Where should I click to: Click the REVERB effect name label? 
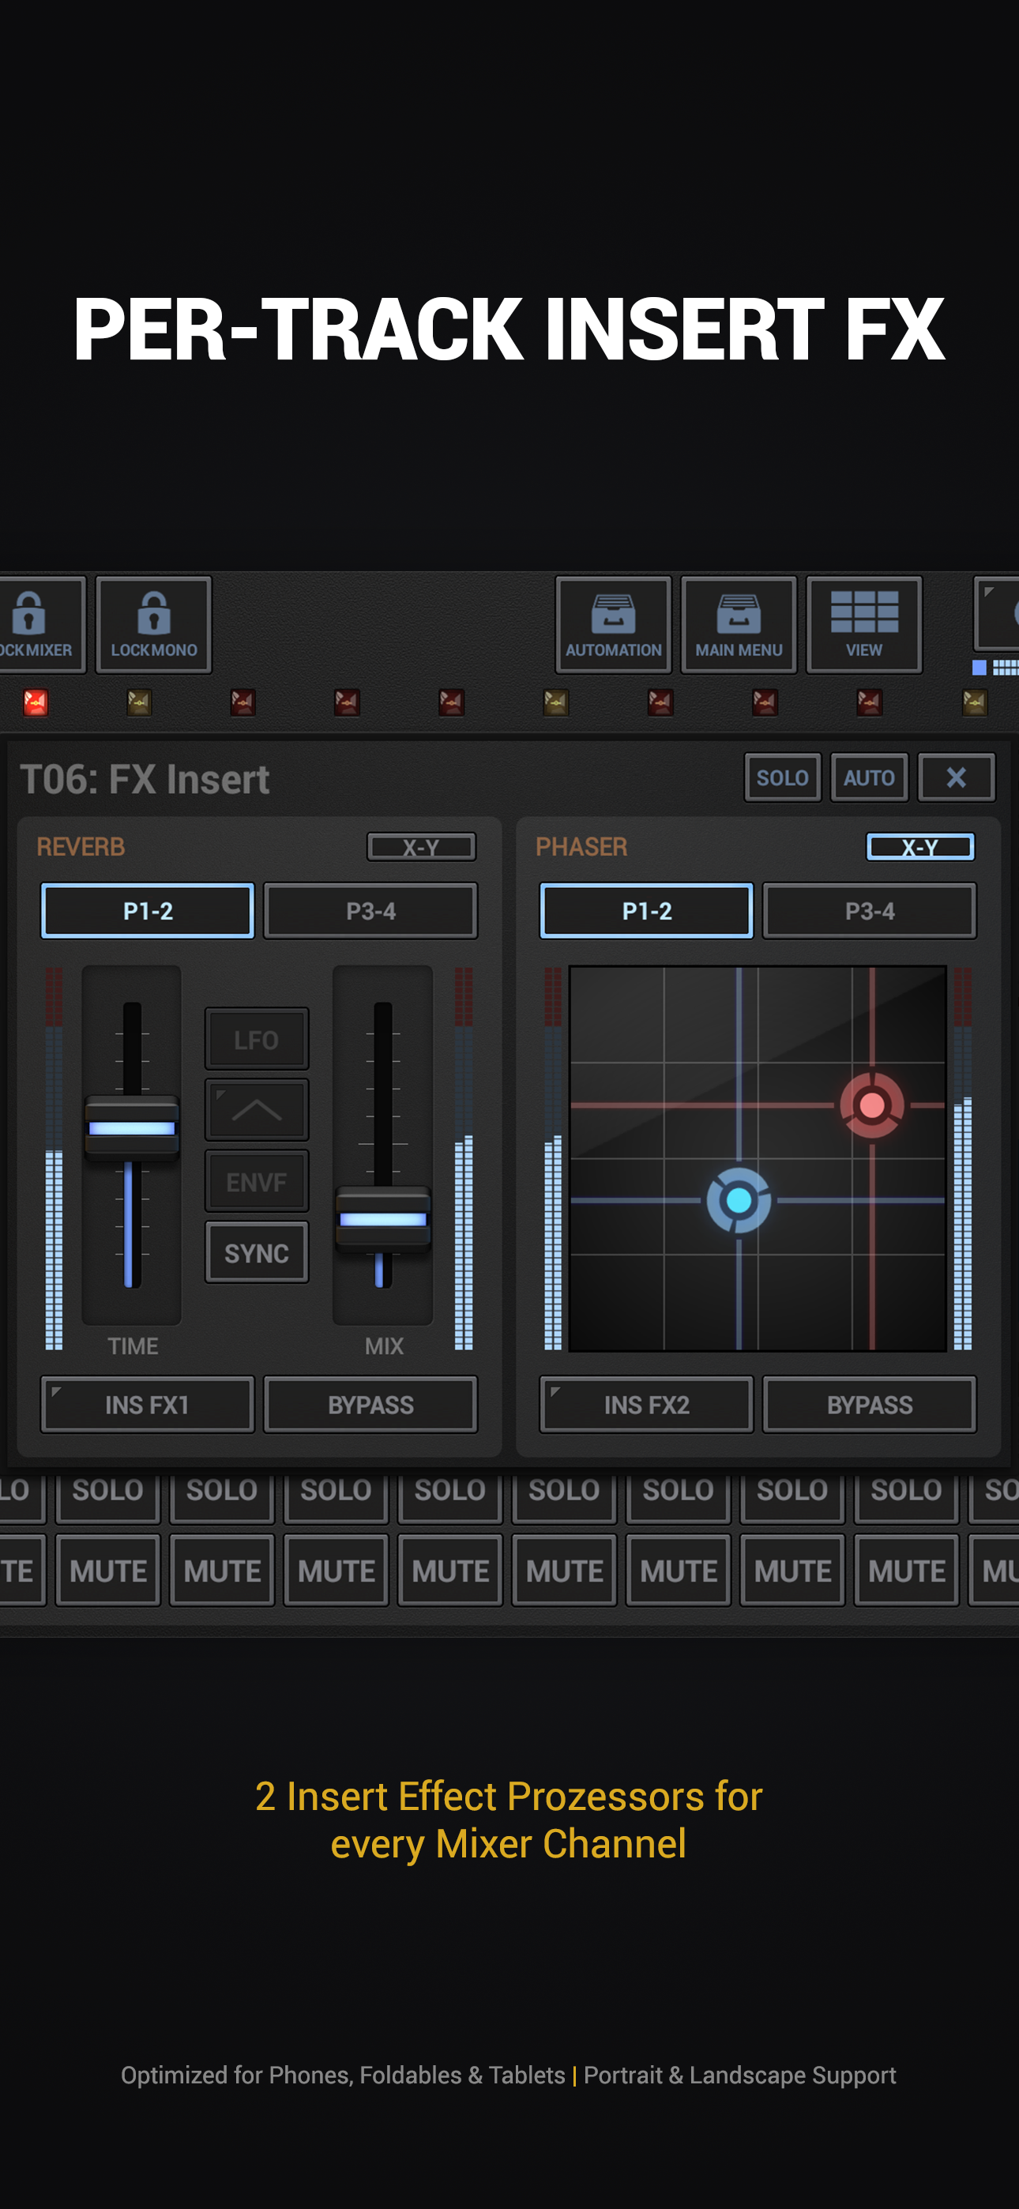coord(81,846)
